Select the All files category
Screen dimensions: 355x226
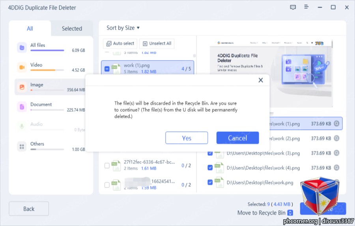click(52, 48)
